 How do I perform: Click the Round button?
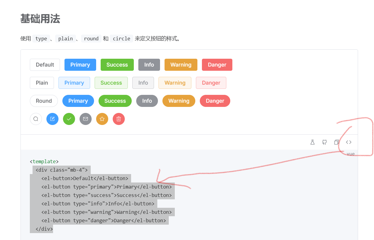[x=44, y=101]
